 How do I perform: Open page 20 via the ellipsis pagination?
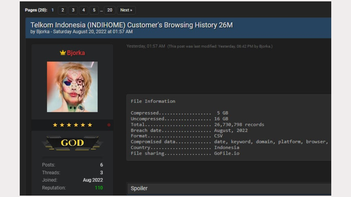109,10
